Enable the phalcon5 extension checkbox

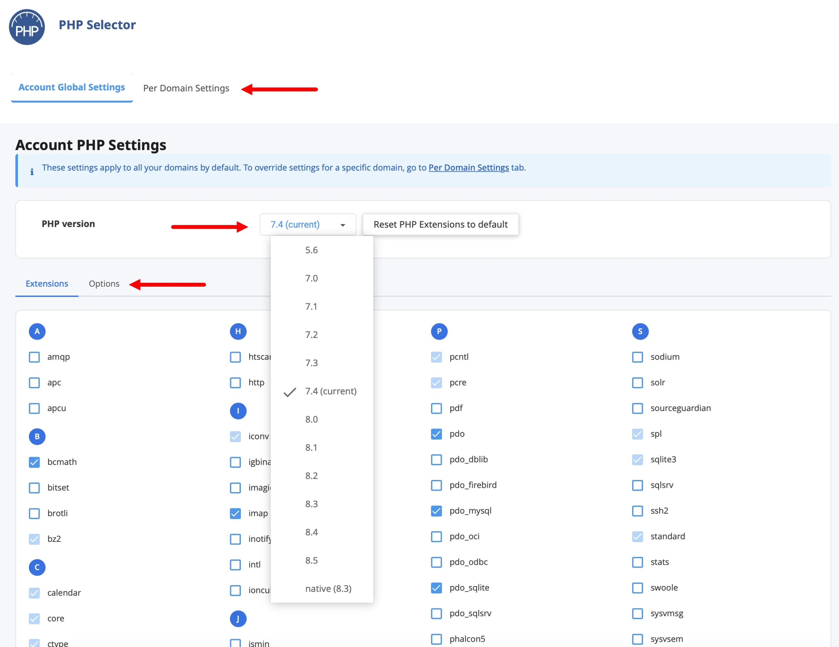(437, 639)
